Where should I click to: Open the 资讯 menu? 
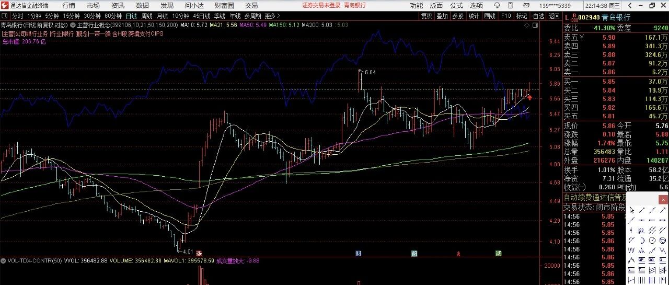pyautogui.click(x=117, y=5)
